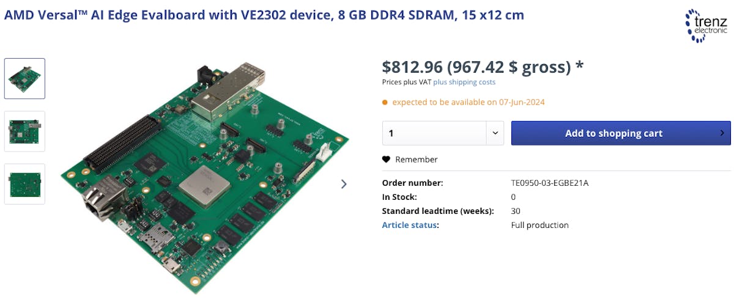734x300 pixels.
Task: Click the expected availability date text
Action: (x=468, y=102)
